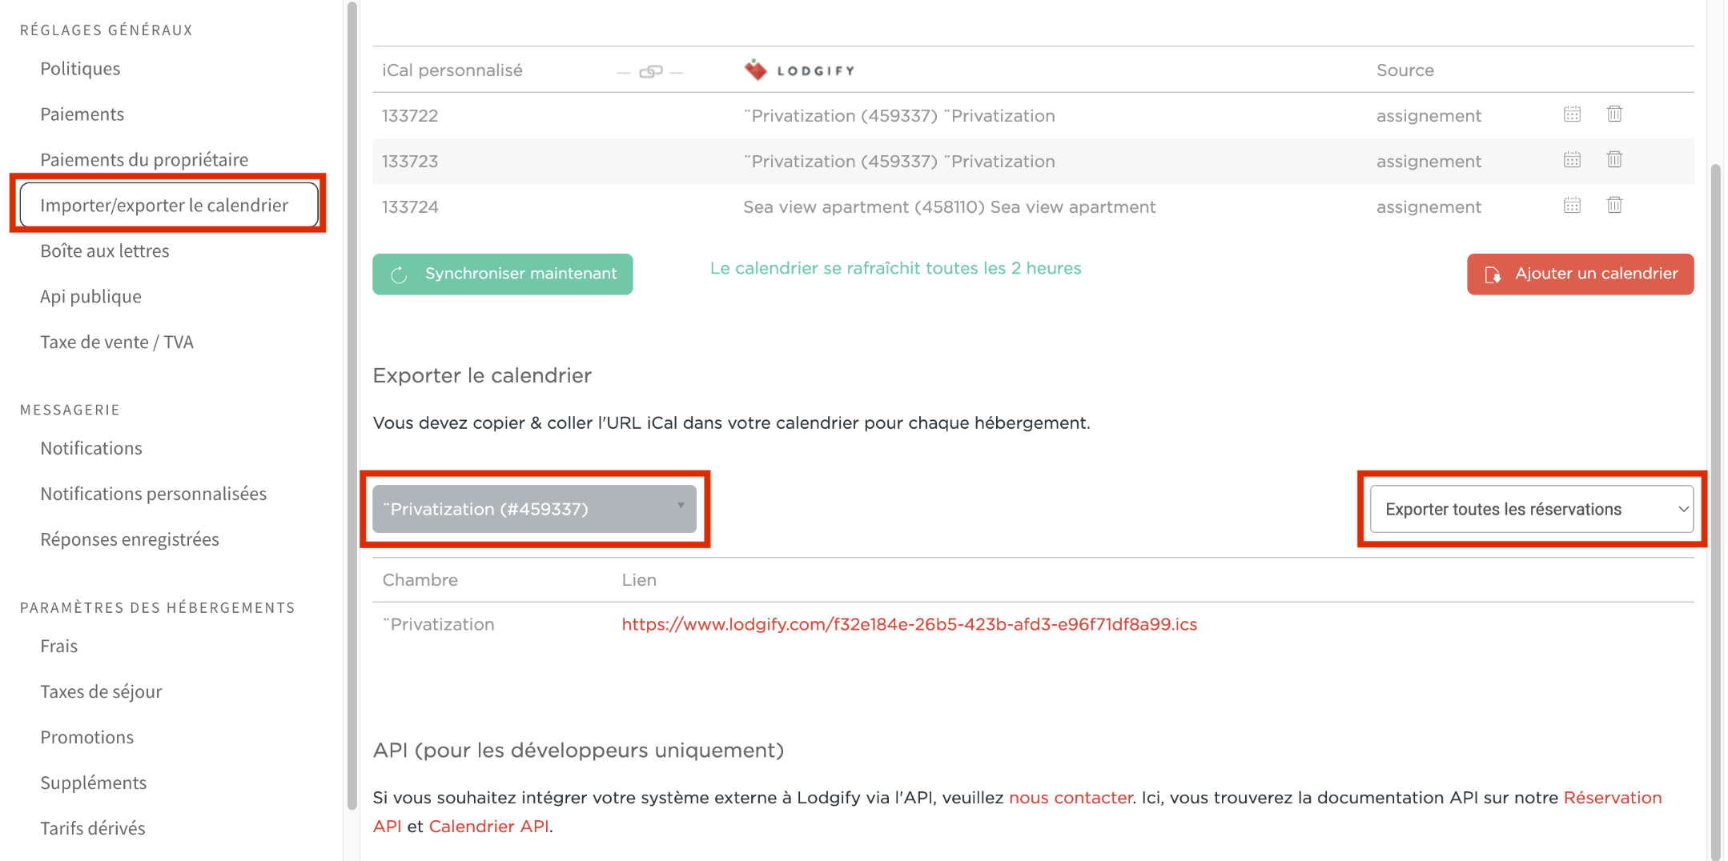Click the Lodgify logo in table header
Screen dimensions: 1728x861
(799, 70)
